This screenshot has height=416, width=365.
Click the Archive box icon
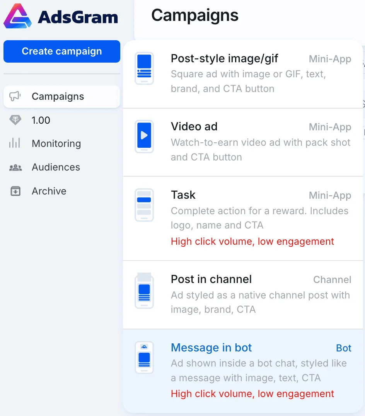(15, 191)
